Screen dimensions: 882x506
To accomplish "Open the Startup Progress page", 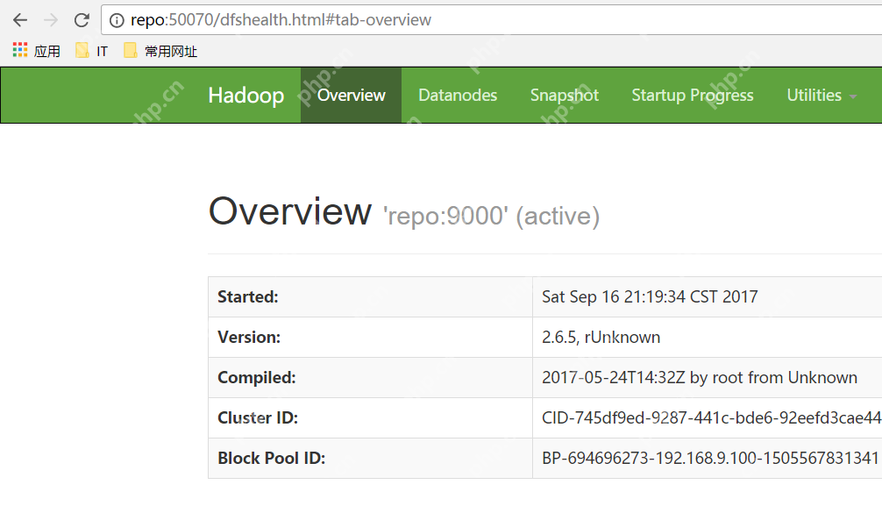I will [x=692, y=95].
